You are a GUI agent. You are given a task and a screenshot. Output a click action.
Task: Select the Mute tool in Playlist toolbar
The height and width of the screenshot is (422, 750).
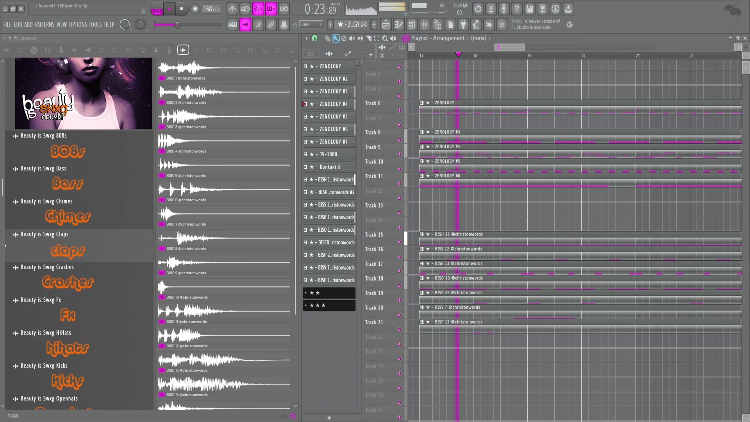point(352,38)
